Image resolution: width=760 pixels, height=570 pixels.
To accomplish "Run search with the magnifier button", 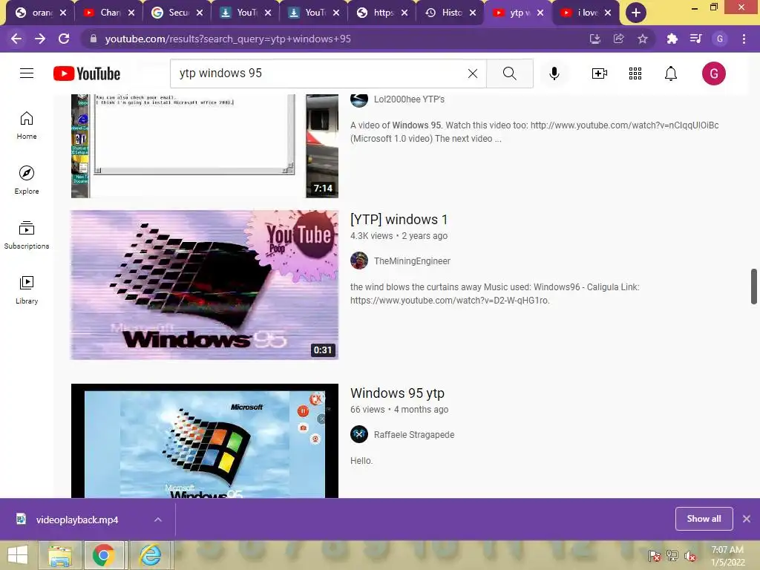I will [509, 73].
